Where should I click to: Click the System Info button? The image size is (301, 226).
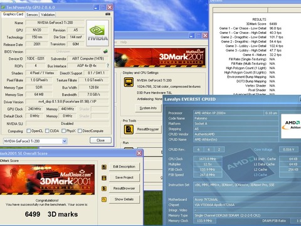pyautogui.click(x=148, y=108)
